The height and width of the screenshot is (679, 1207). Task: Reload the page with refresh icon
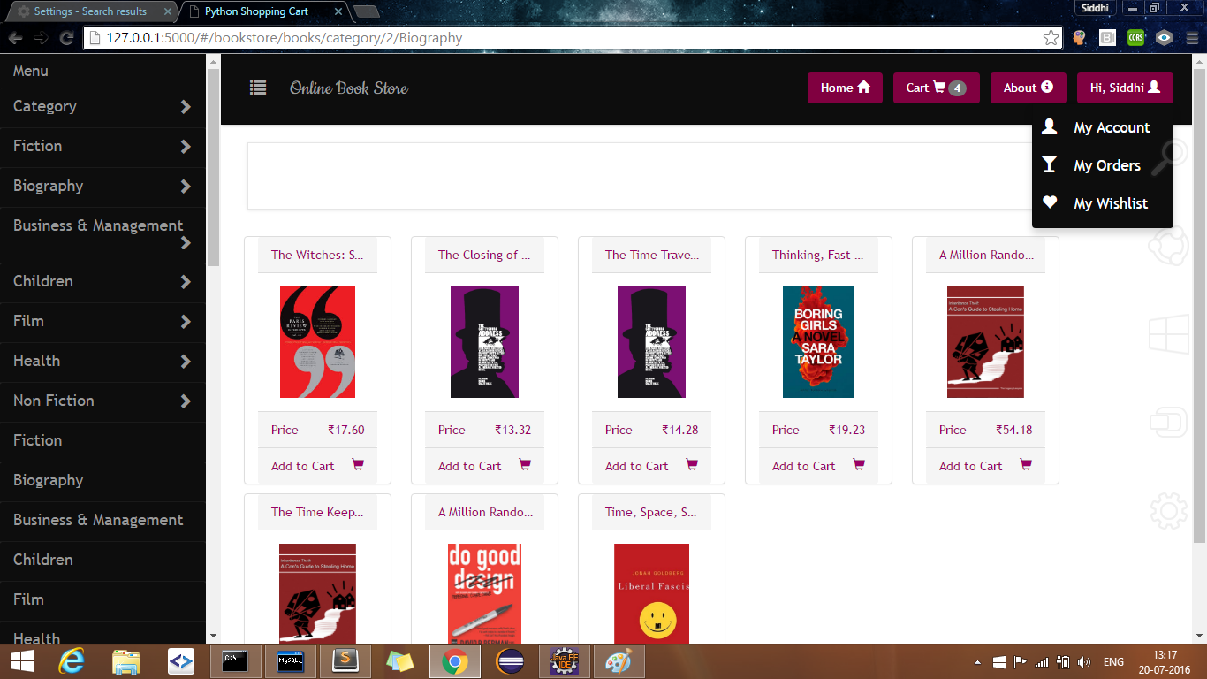66,38
